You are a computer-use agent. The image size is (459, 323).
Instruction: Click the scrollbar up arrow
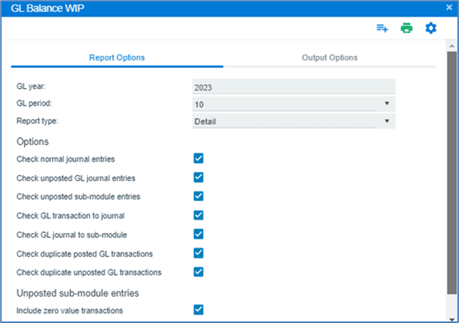(452, 45)
